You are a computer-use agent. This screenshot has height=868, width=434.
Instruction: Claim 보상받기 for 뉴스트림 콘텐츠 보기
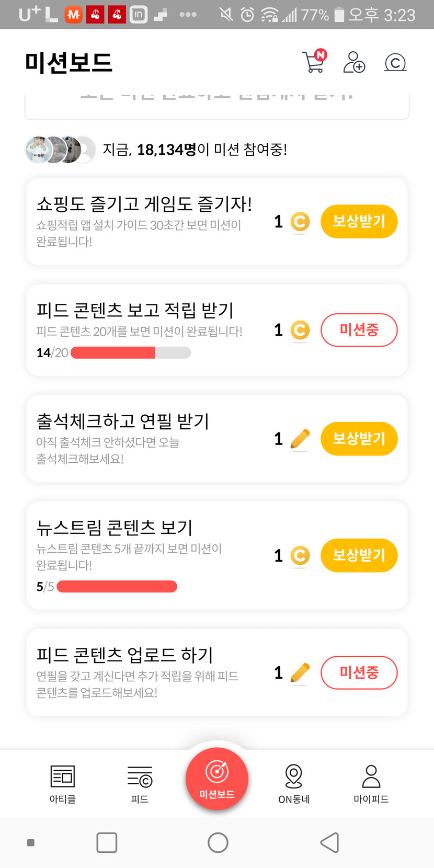pos(359,555)
